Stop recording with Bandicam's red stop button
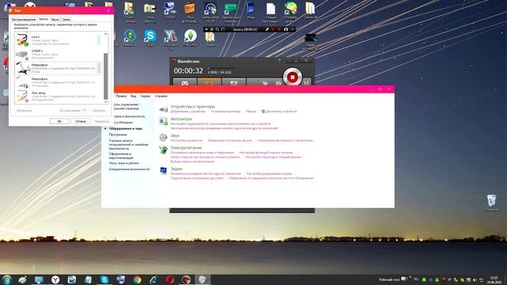507x285 pixels. (x=292, y=78)
